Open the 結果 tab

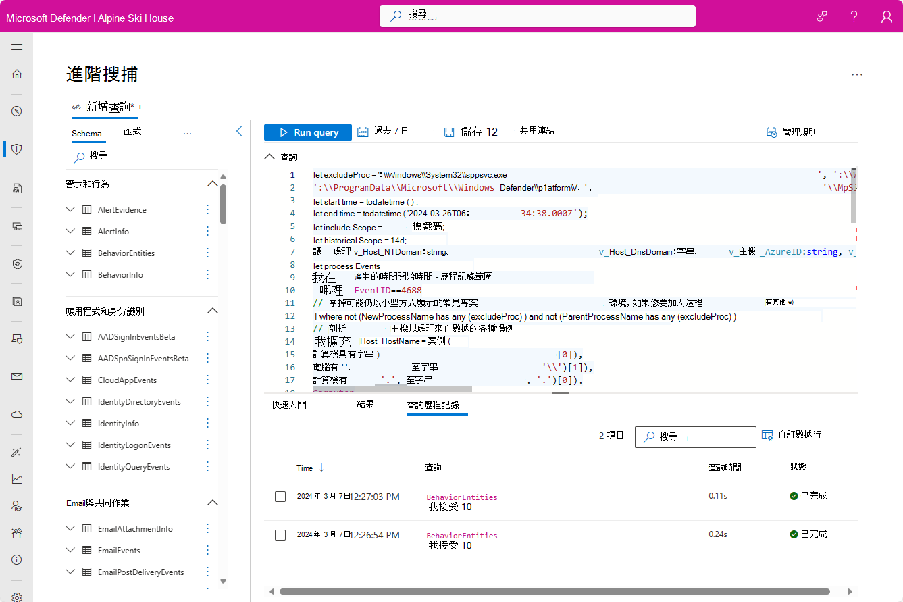pos(365,405)
